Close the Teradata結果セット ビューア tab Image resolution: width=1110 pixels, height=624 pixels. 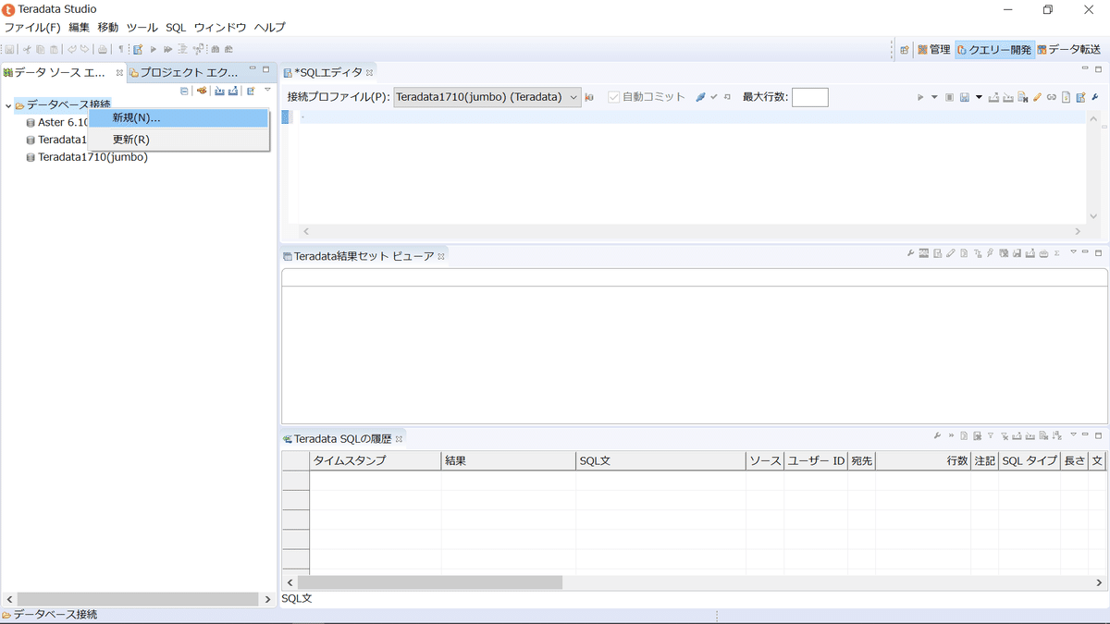441,257
